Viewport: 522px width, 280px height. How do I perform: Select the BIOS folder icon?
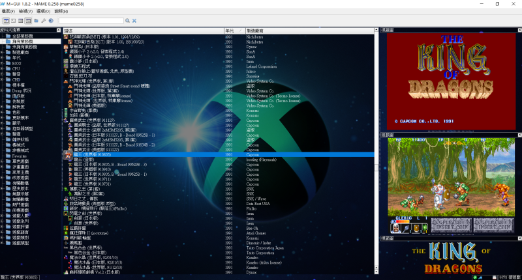[8, 63]
